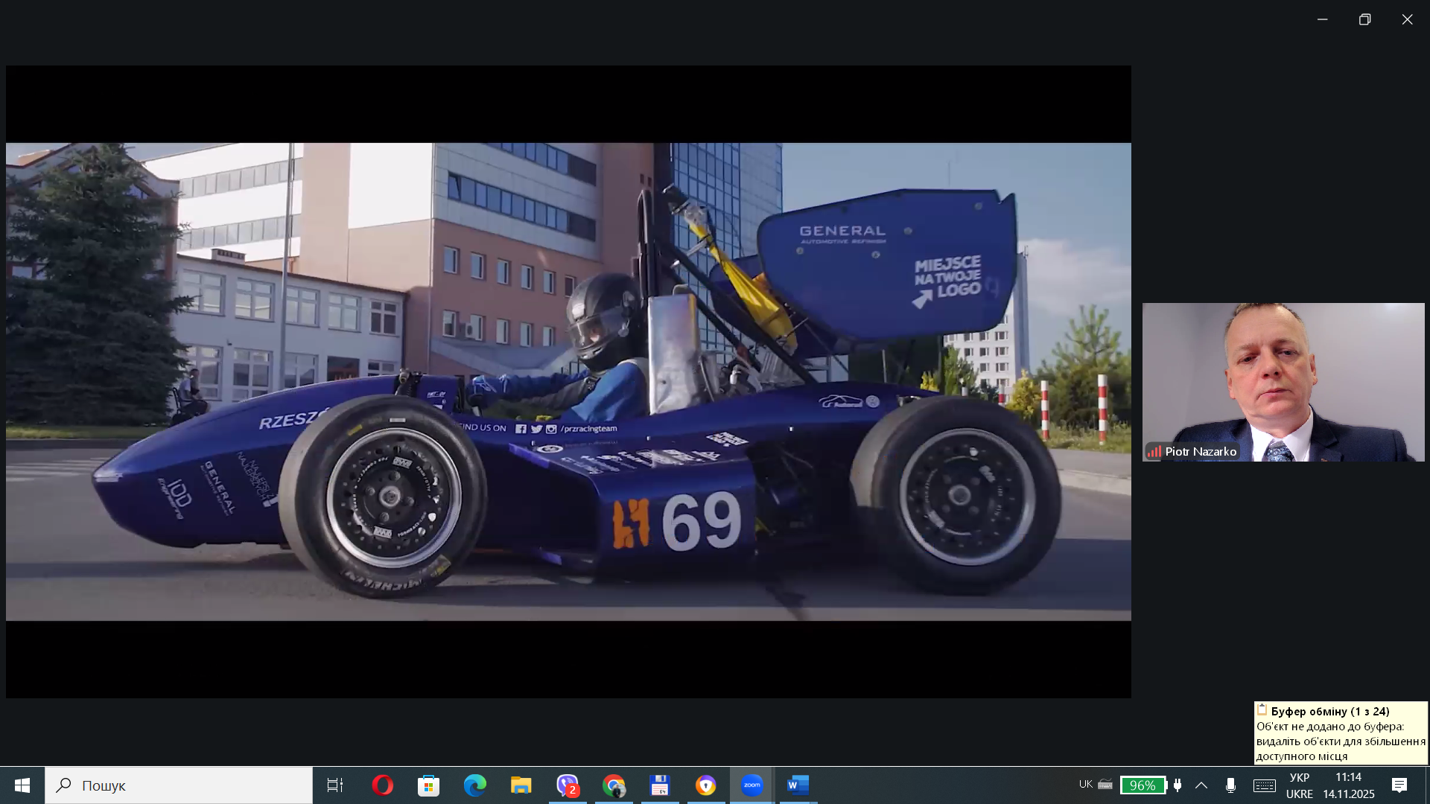Open File Explorer on taskbar
The width and height of the screenshot is (1430, 804).
click(521, 785)
